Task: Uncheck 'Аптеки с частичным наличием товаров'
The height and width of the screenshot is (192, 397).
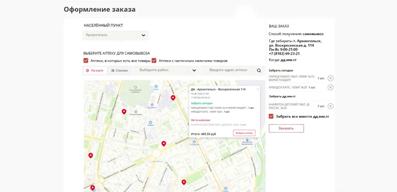Action: coord(154,60)
